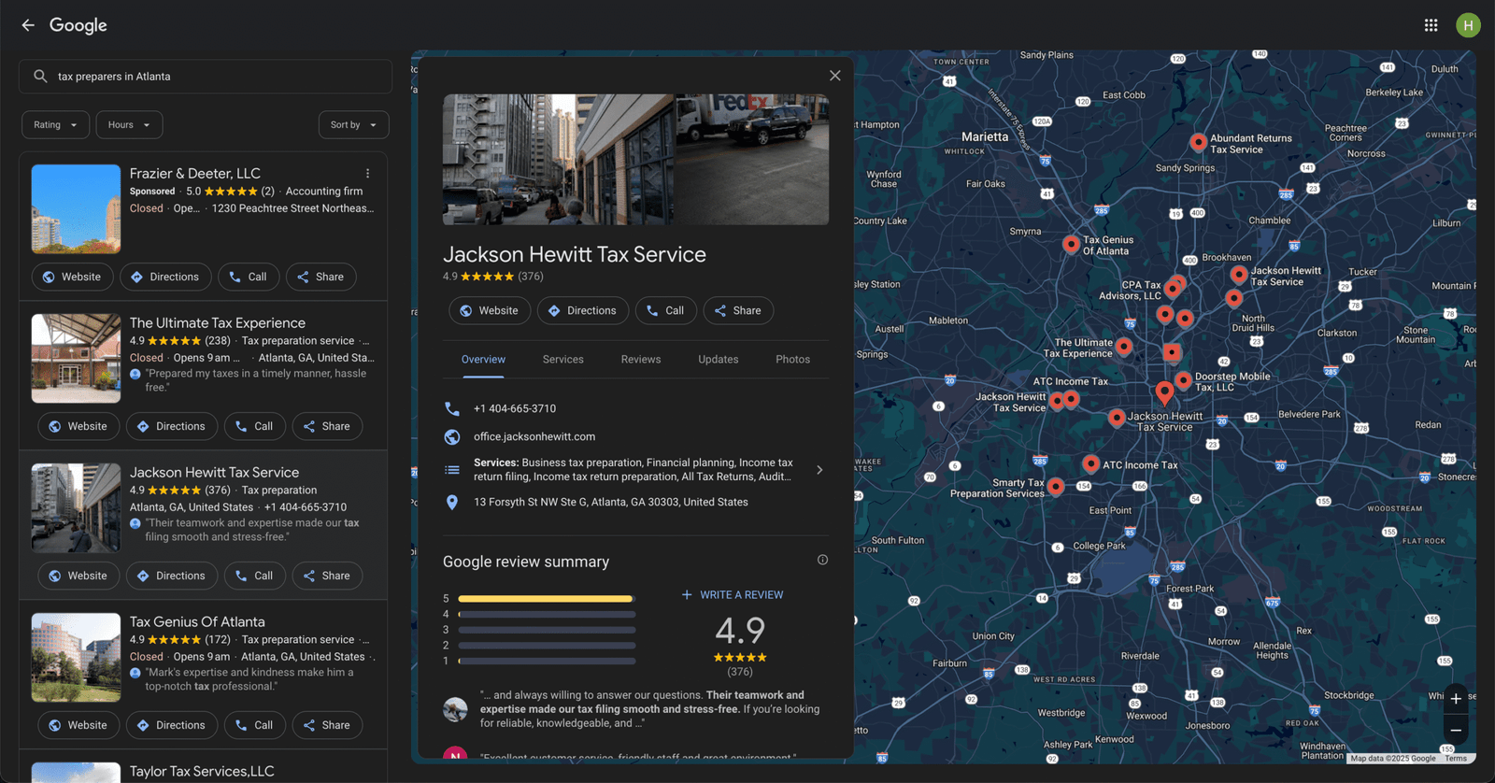Click the 1-star rating bar

point(547,661)
